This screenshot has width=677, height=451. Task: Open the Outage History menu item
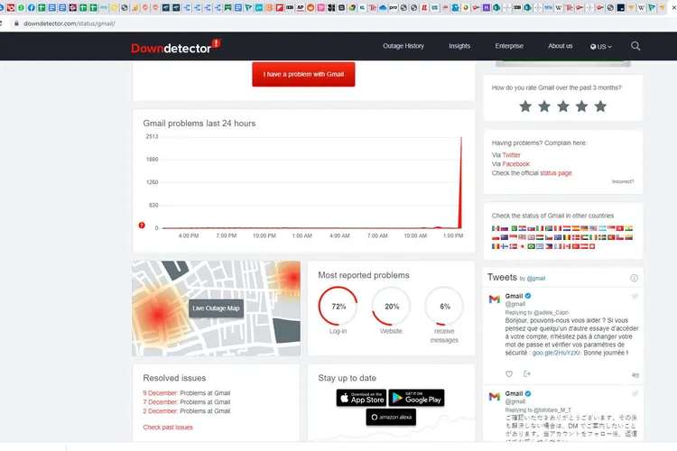click(x=403, y=46)
